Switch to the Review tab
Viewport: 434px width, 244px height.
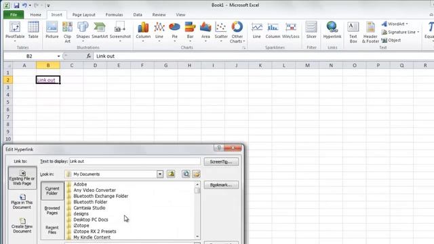coord(159,15)
